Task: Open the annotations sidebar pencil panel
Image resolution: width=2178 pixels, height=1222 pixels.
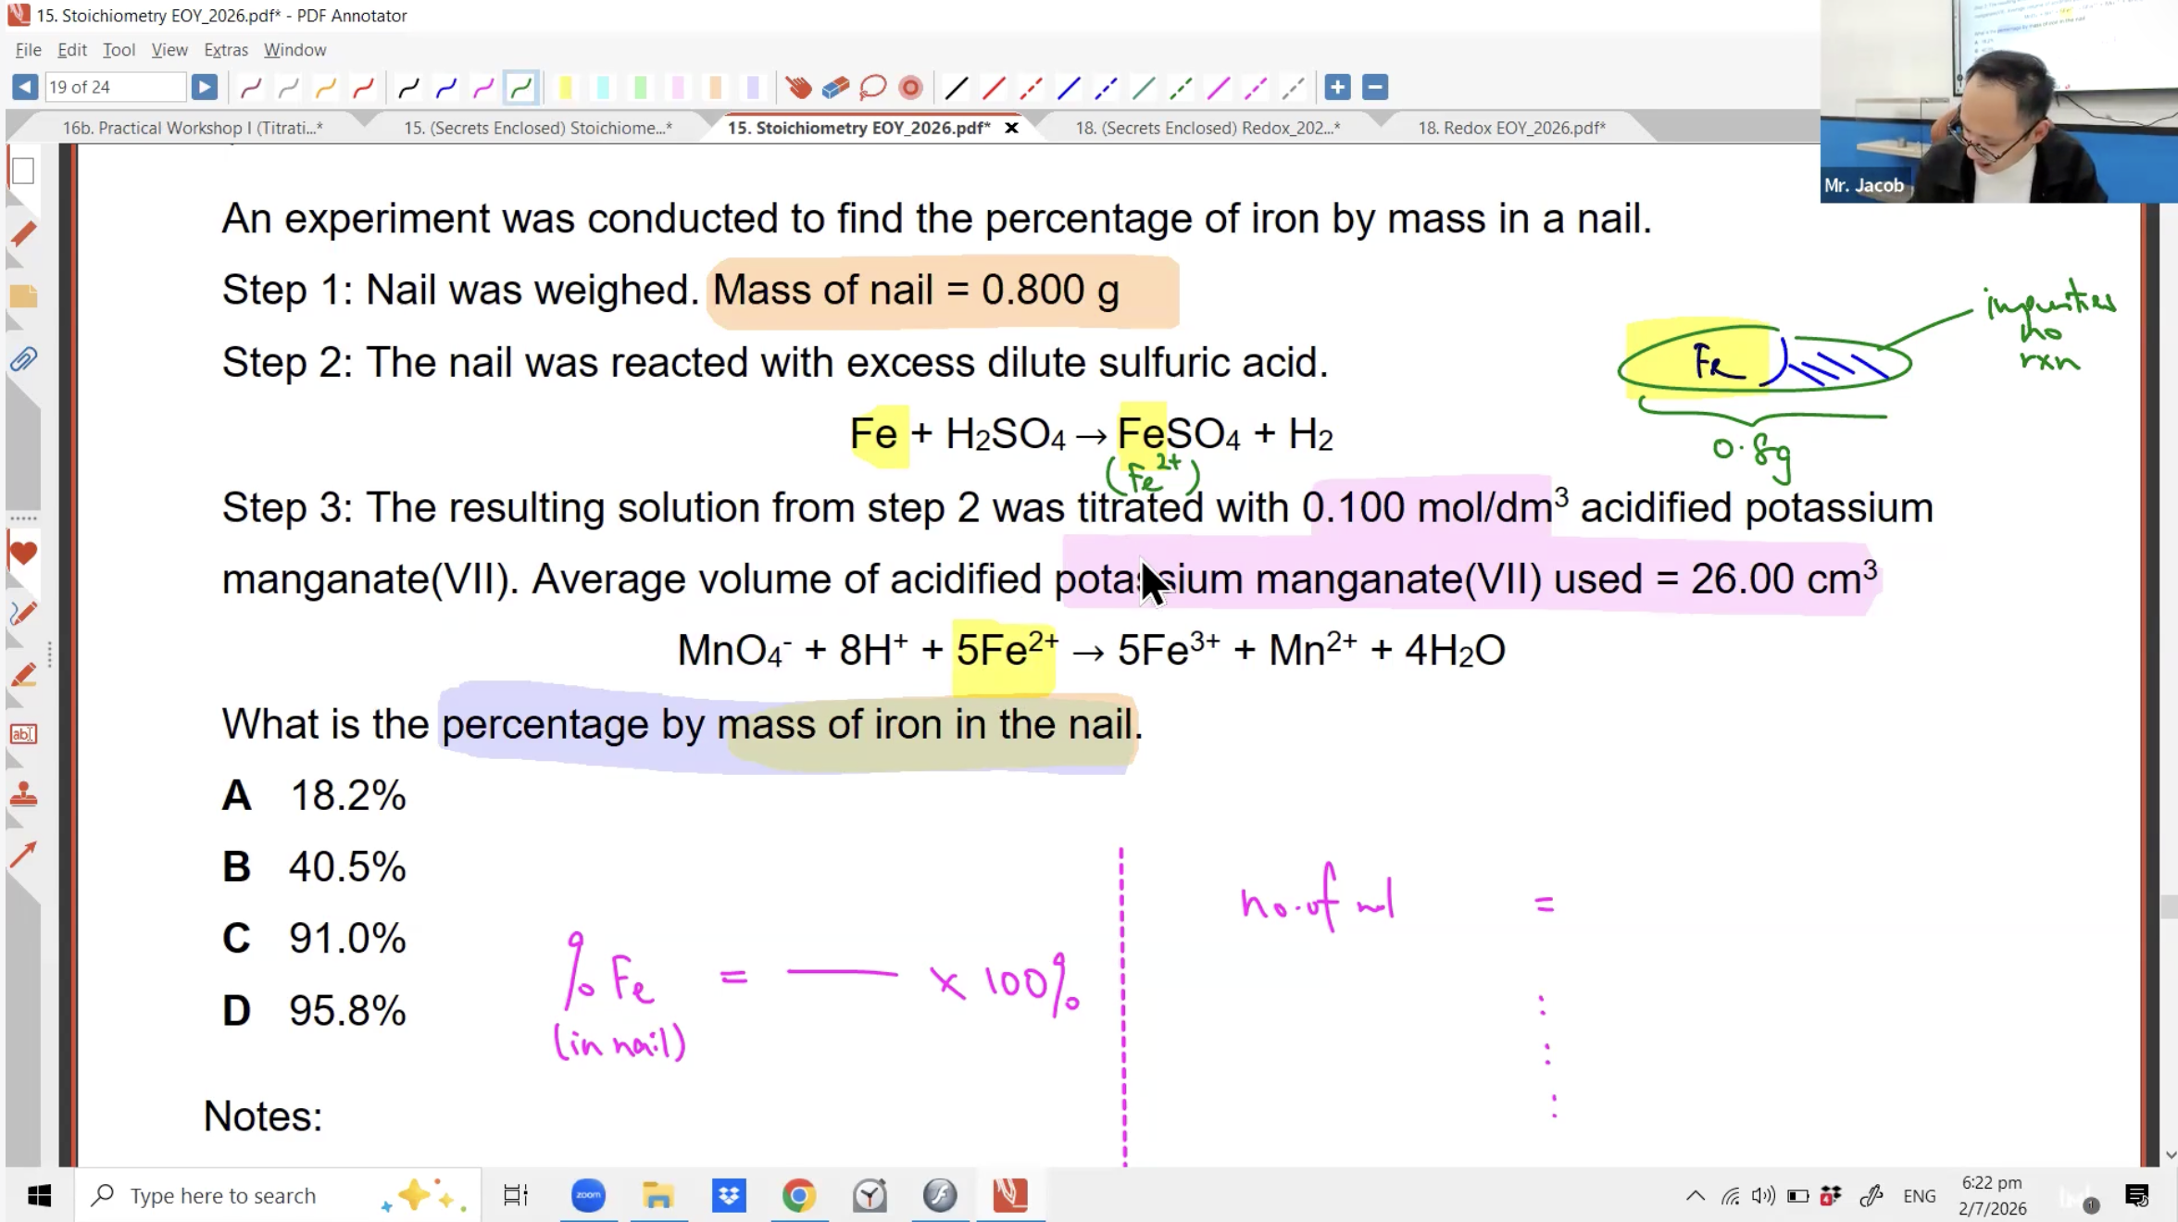Action: point(23,234)
